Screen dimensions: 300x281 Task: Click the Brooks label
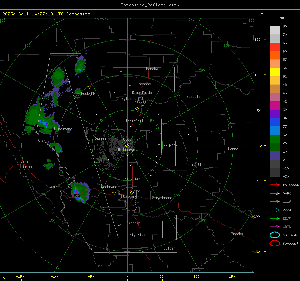(x=237, y=234)
